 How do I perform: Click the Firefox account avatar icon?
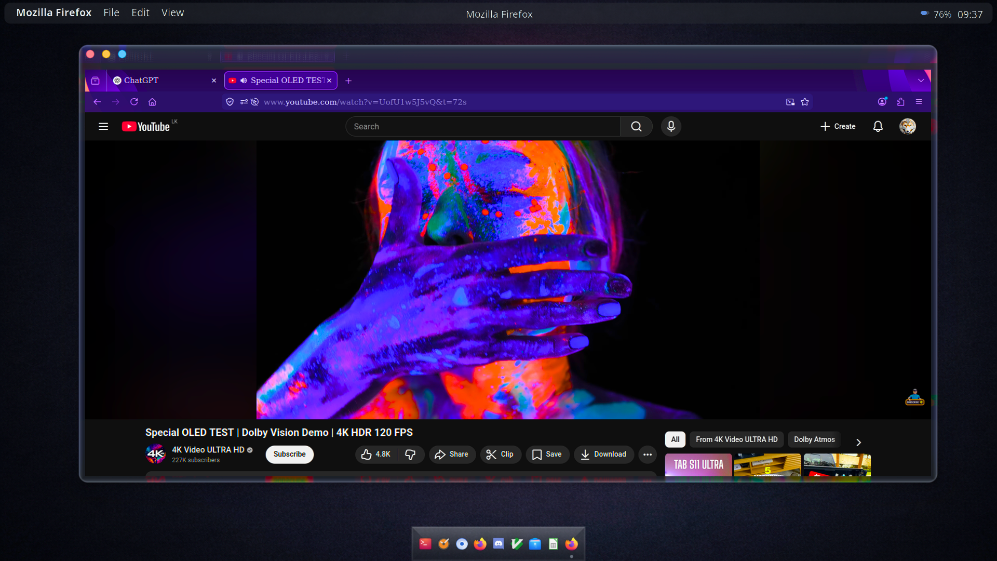(x=882, y=102)
